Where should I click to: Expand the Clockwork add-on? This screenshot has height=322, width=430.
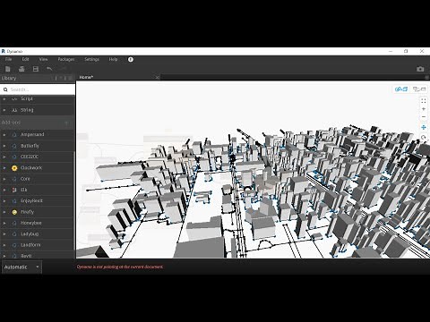(x=4, y=168)
